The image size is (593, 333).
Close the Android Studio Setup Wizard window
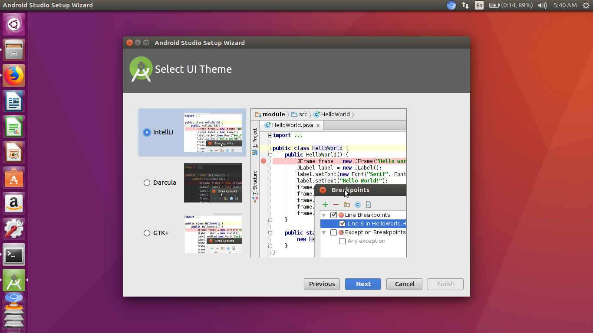[129, 42]
